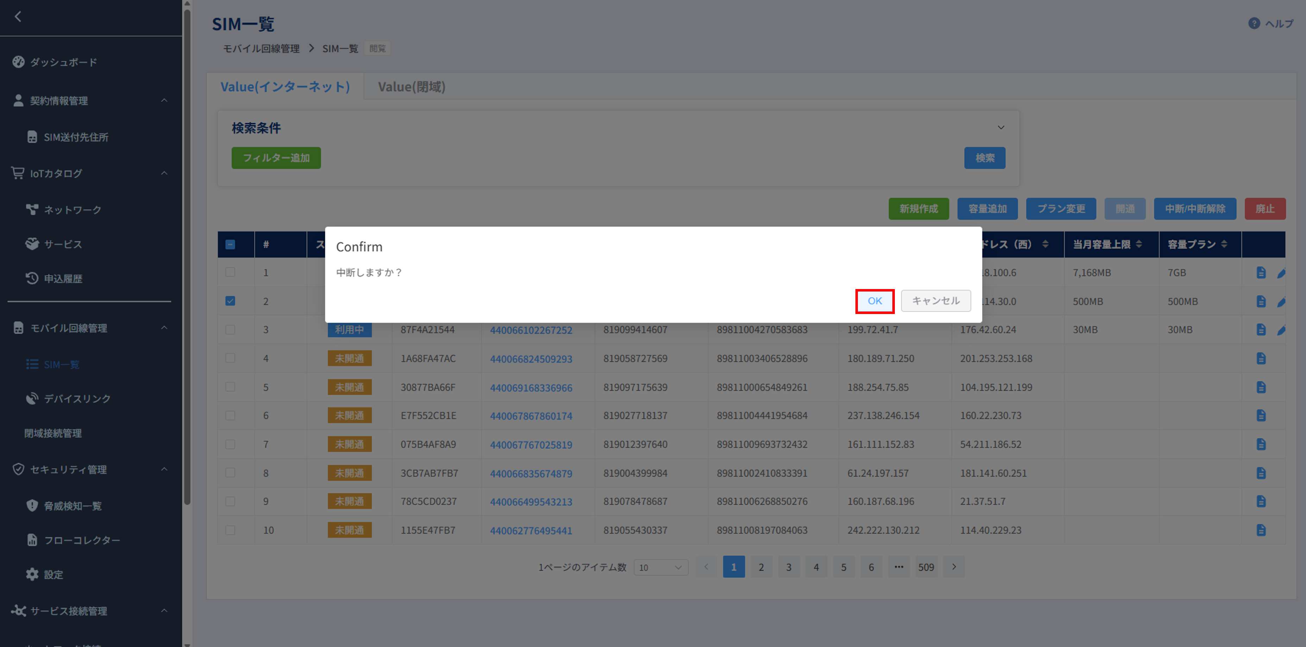Click the pencil edit icon for row 3
The width and height of the screenshot is (1306, 647).
click(1281, 330)
